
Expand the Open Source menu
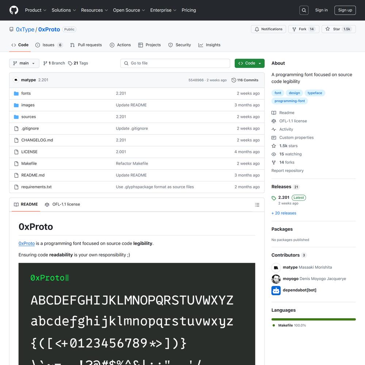click(129, 10)
